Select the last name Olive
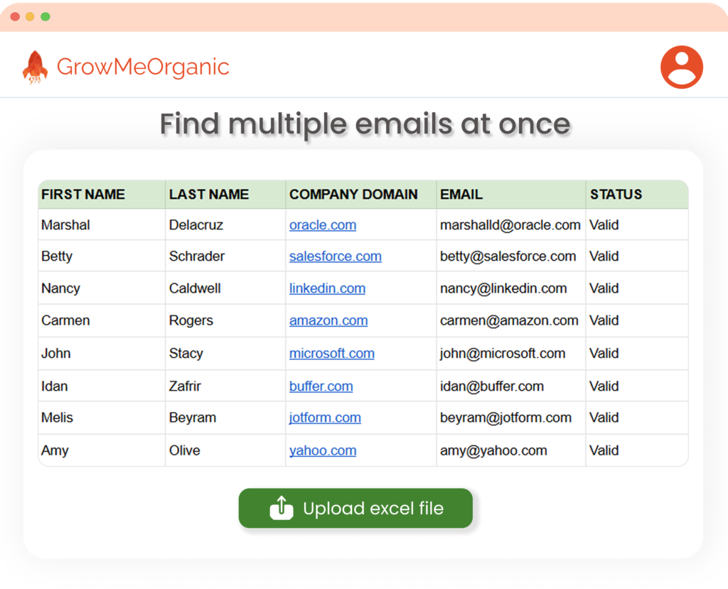This screenshot has height=589, width=728. click(x=184, y=450)
